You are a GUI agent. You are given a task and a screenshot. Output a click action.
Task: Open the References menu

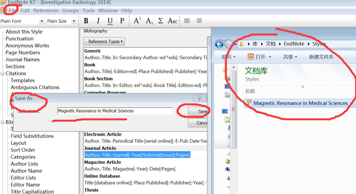46,10
